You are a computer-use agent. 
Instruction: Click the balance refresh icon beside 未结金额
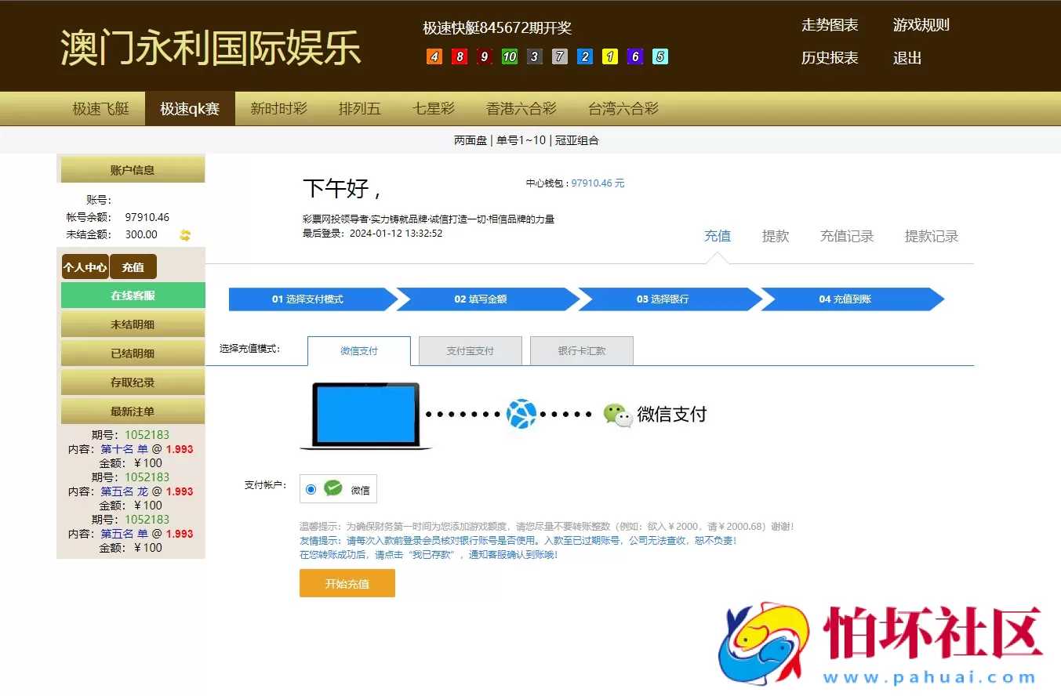(x=184, y=234)
